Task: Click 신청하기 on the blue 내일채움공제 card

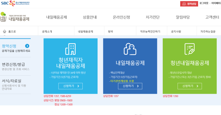Action: (x=130, y=86)
